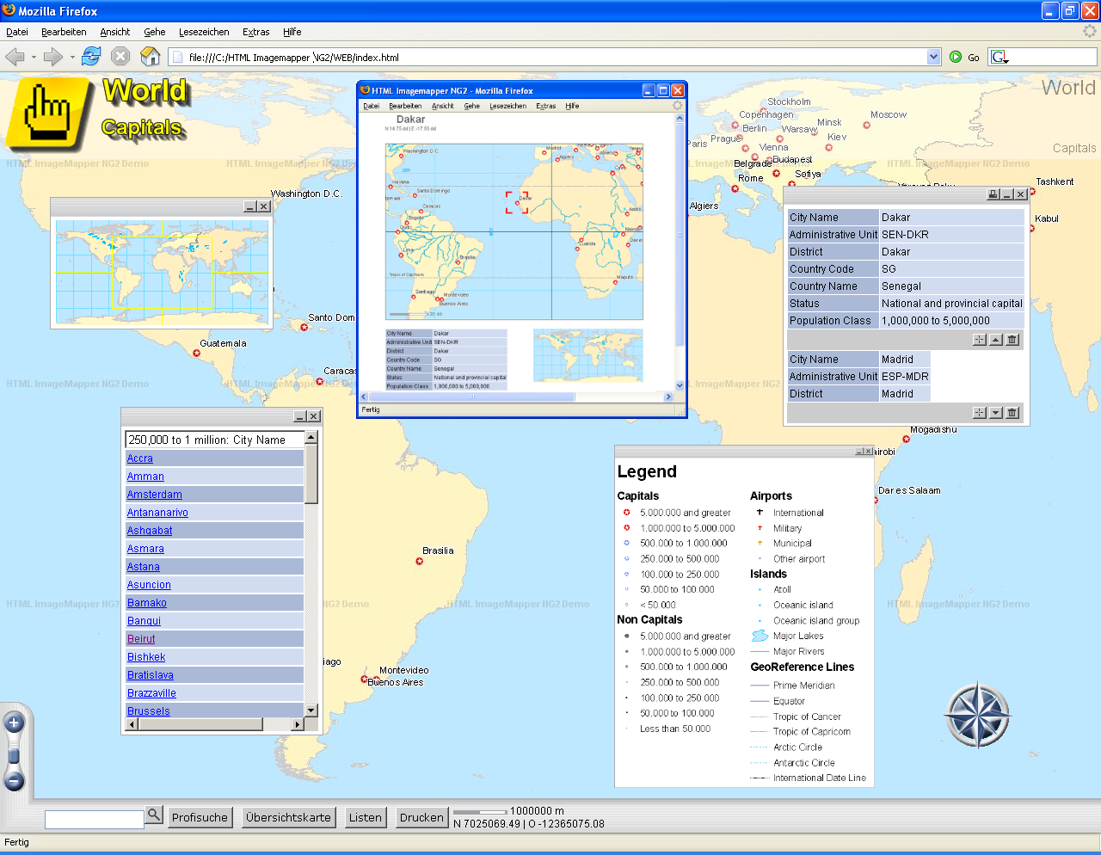The height and width of the screenshot is (855, 1101).
Task: Click the map zoom slider handle
Action: 14,755
